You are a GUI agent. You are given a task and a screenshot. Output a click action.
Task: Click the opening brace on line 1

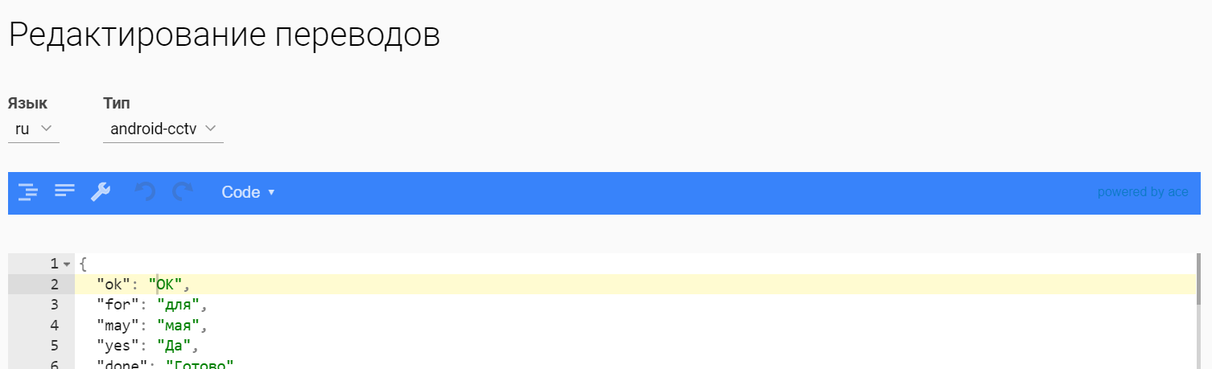pos(83,264)
